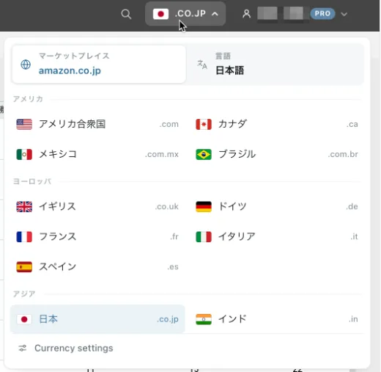Select the ドイツ marketplace
Screen dimensions: 381x372
277,207
